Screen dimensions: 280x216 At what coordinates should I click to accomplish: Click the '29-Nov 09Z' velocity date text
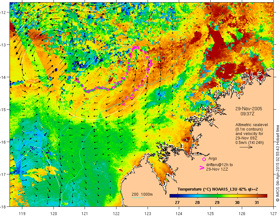point(247,138)
